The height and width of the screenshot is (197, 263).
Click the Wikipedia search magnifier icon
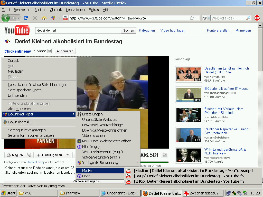point(248,18)
